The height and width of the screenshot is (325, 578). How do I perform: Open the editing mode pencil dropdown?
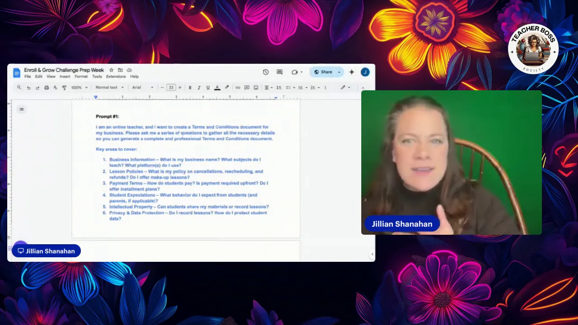[345, 88]
